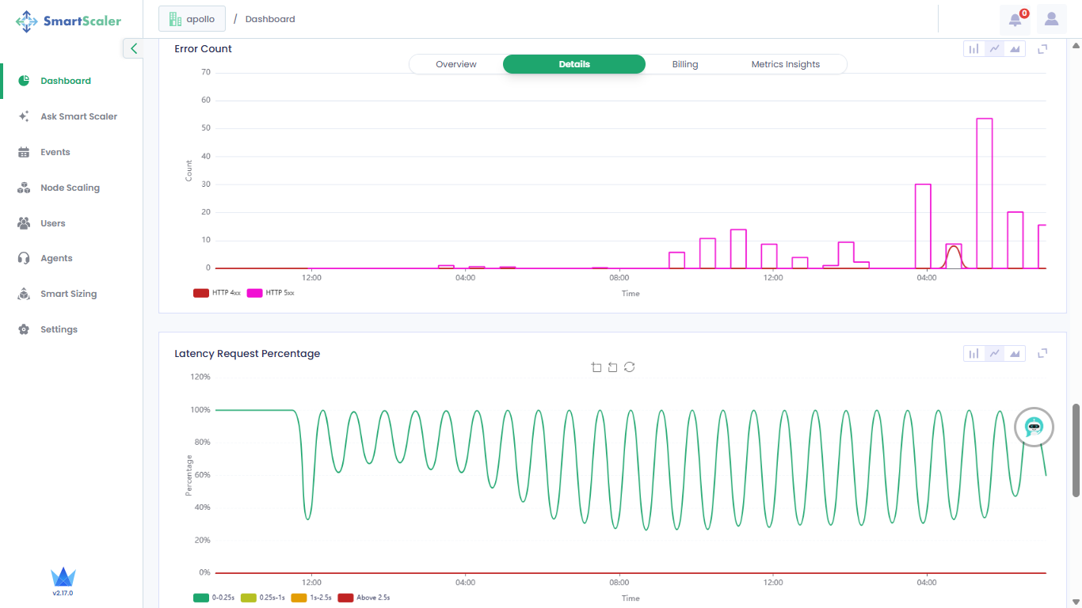Expand Error Count chart to fullscreen
Screen dimensions: 1082x608
1042,49
